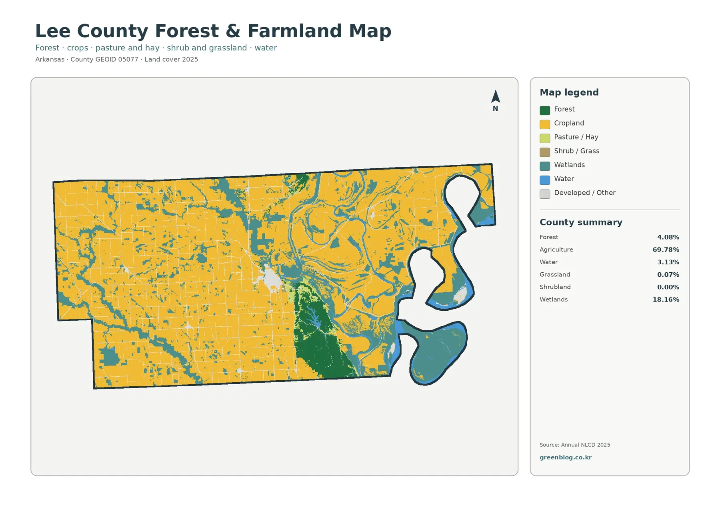Click the Shrubland summary value 0.00%
The image size is (720, 509).
pyautogui.click(x=668, y=287)
